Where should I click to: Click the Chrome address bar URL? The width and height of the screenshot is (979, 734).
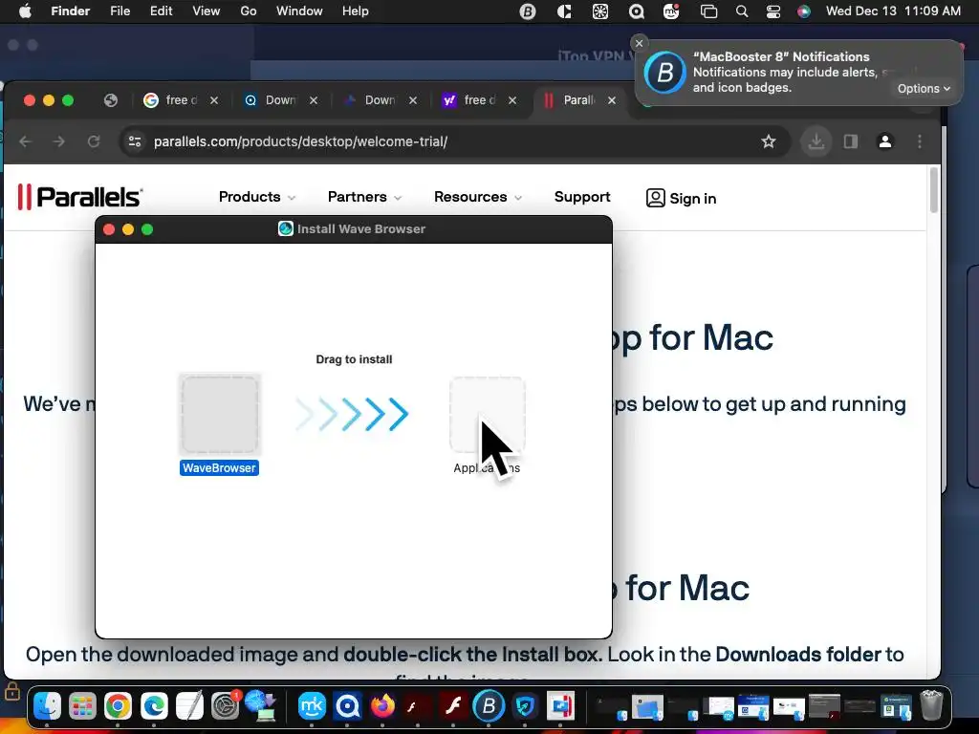pyautogui.click(x=300, y=141)
